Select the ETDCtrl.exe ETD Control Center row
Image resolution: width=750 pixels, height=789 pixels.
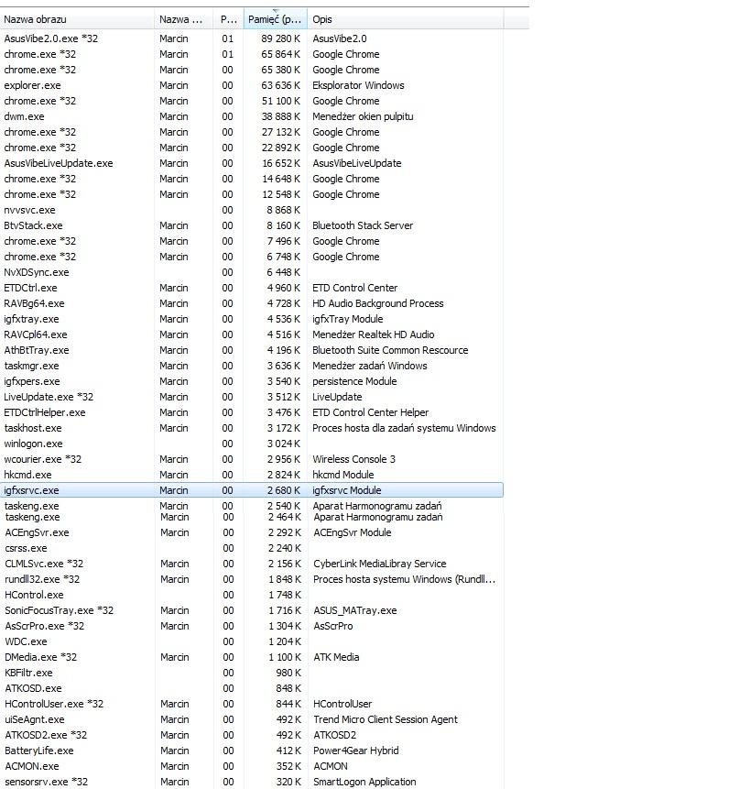click(251, 289)
